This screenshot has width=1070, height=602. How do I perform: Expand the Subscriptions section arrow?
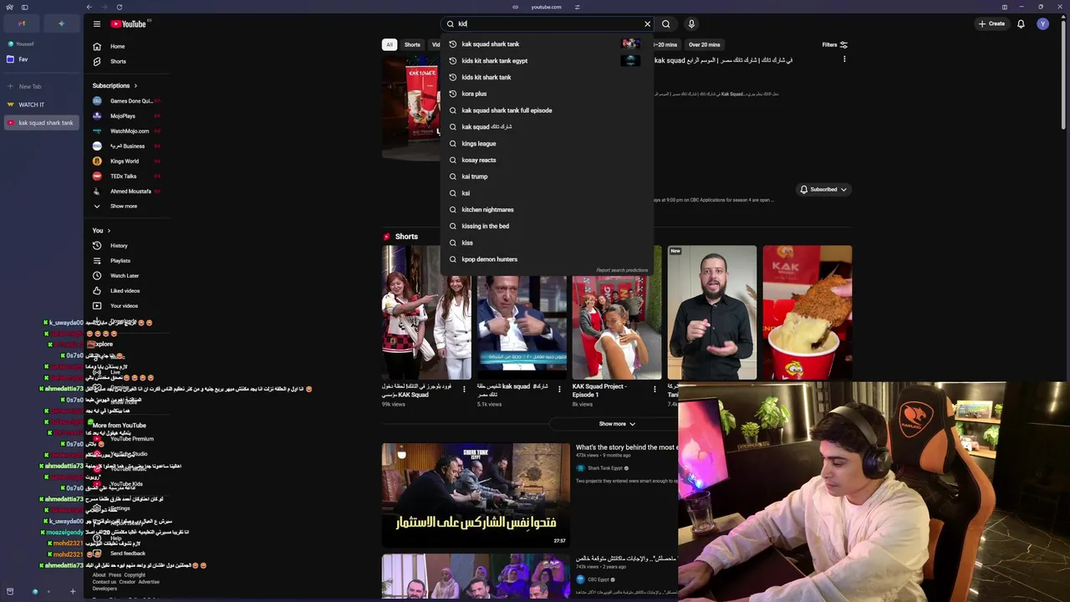[x=135, y=85]
